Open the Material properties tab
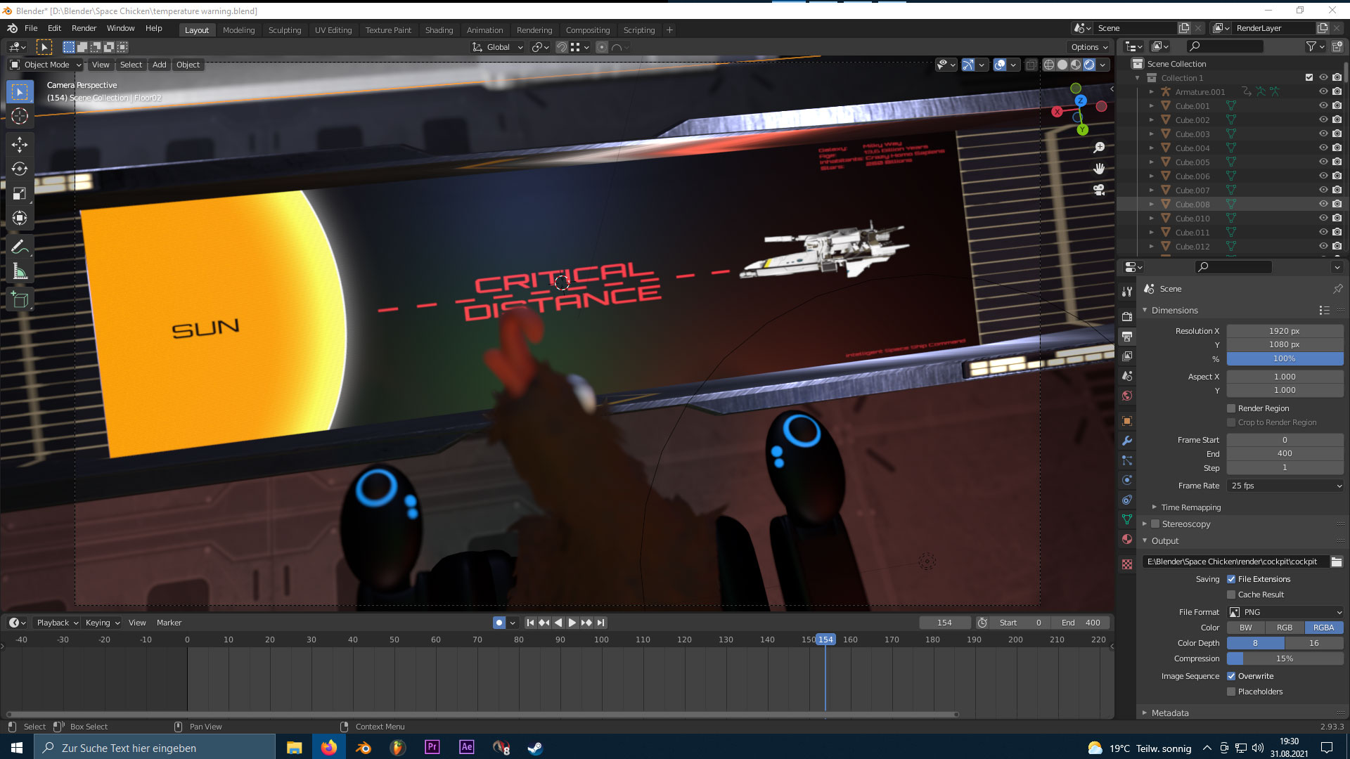 [1127, 539]
